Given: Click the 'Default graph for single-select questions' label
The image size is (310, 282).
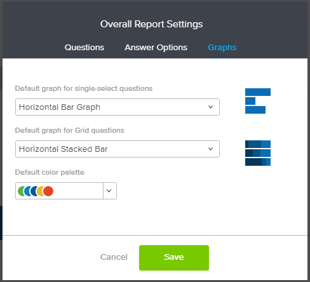Looking at the screenshot, I should [84, 88].
